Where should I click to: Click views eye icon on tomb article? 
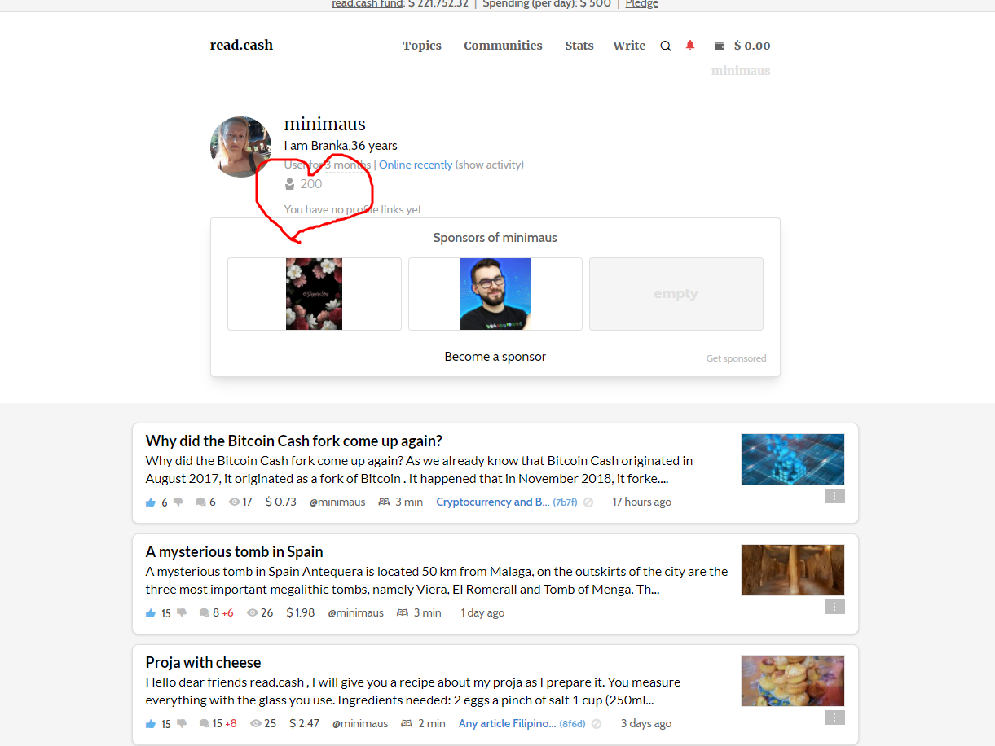click(253, 613)
